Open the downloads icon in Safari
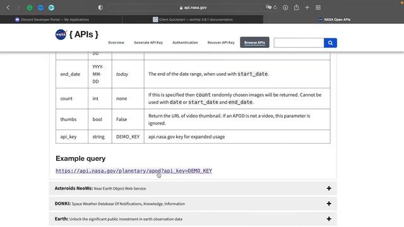The image size is (404, 227). click(285, 8)
